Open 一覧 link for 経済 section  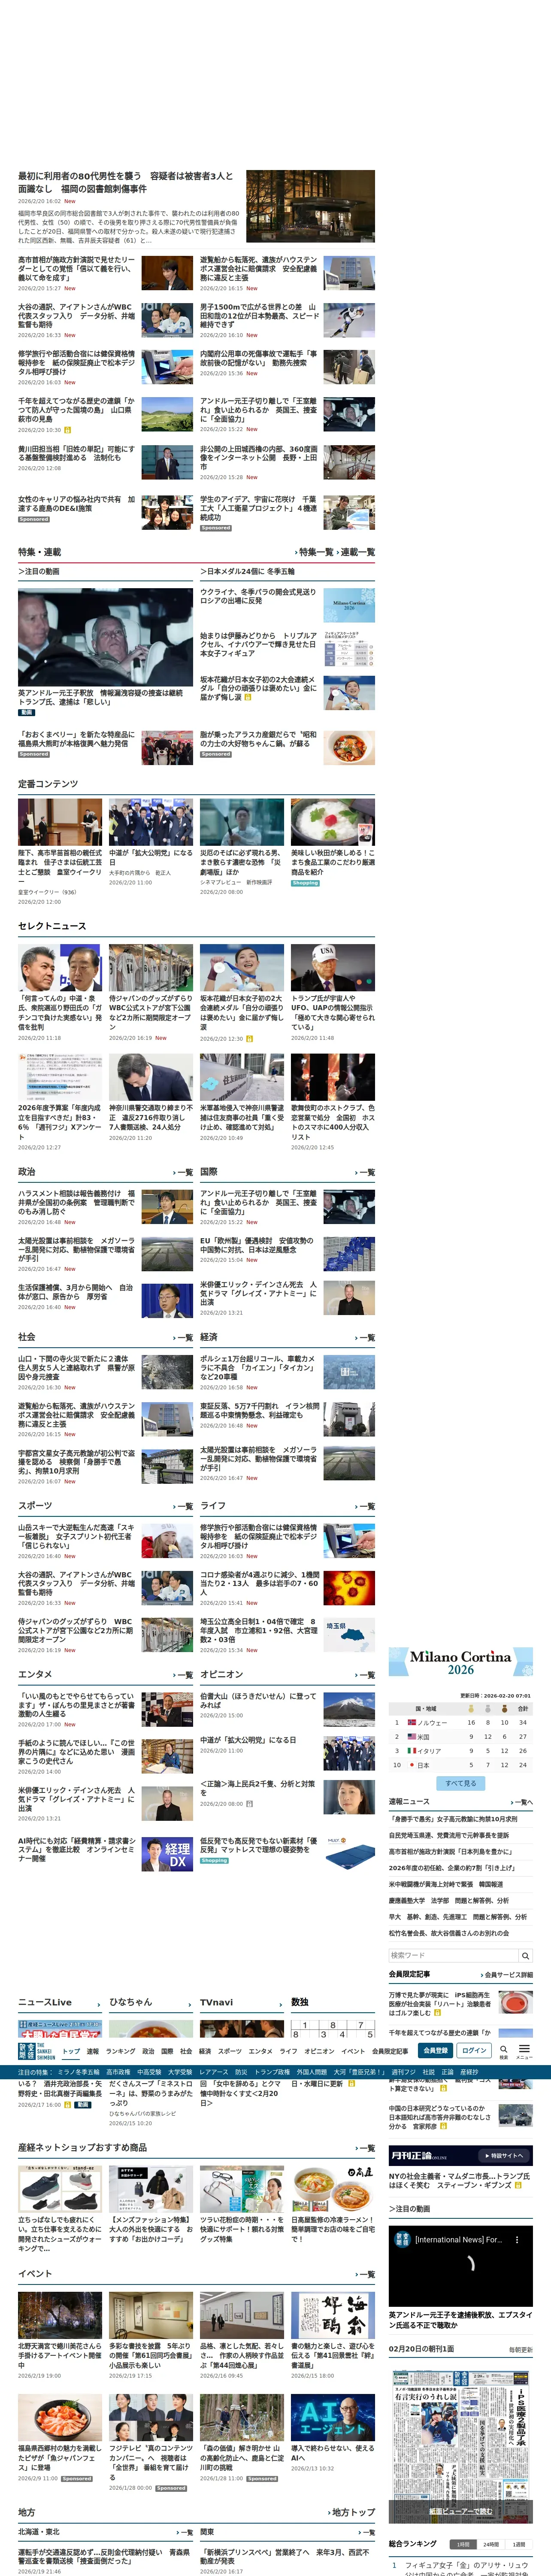(x=365, y=1337)
